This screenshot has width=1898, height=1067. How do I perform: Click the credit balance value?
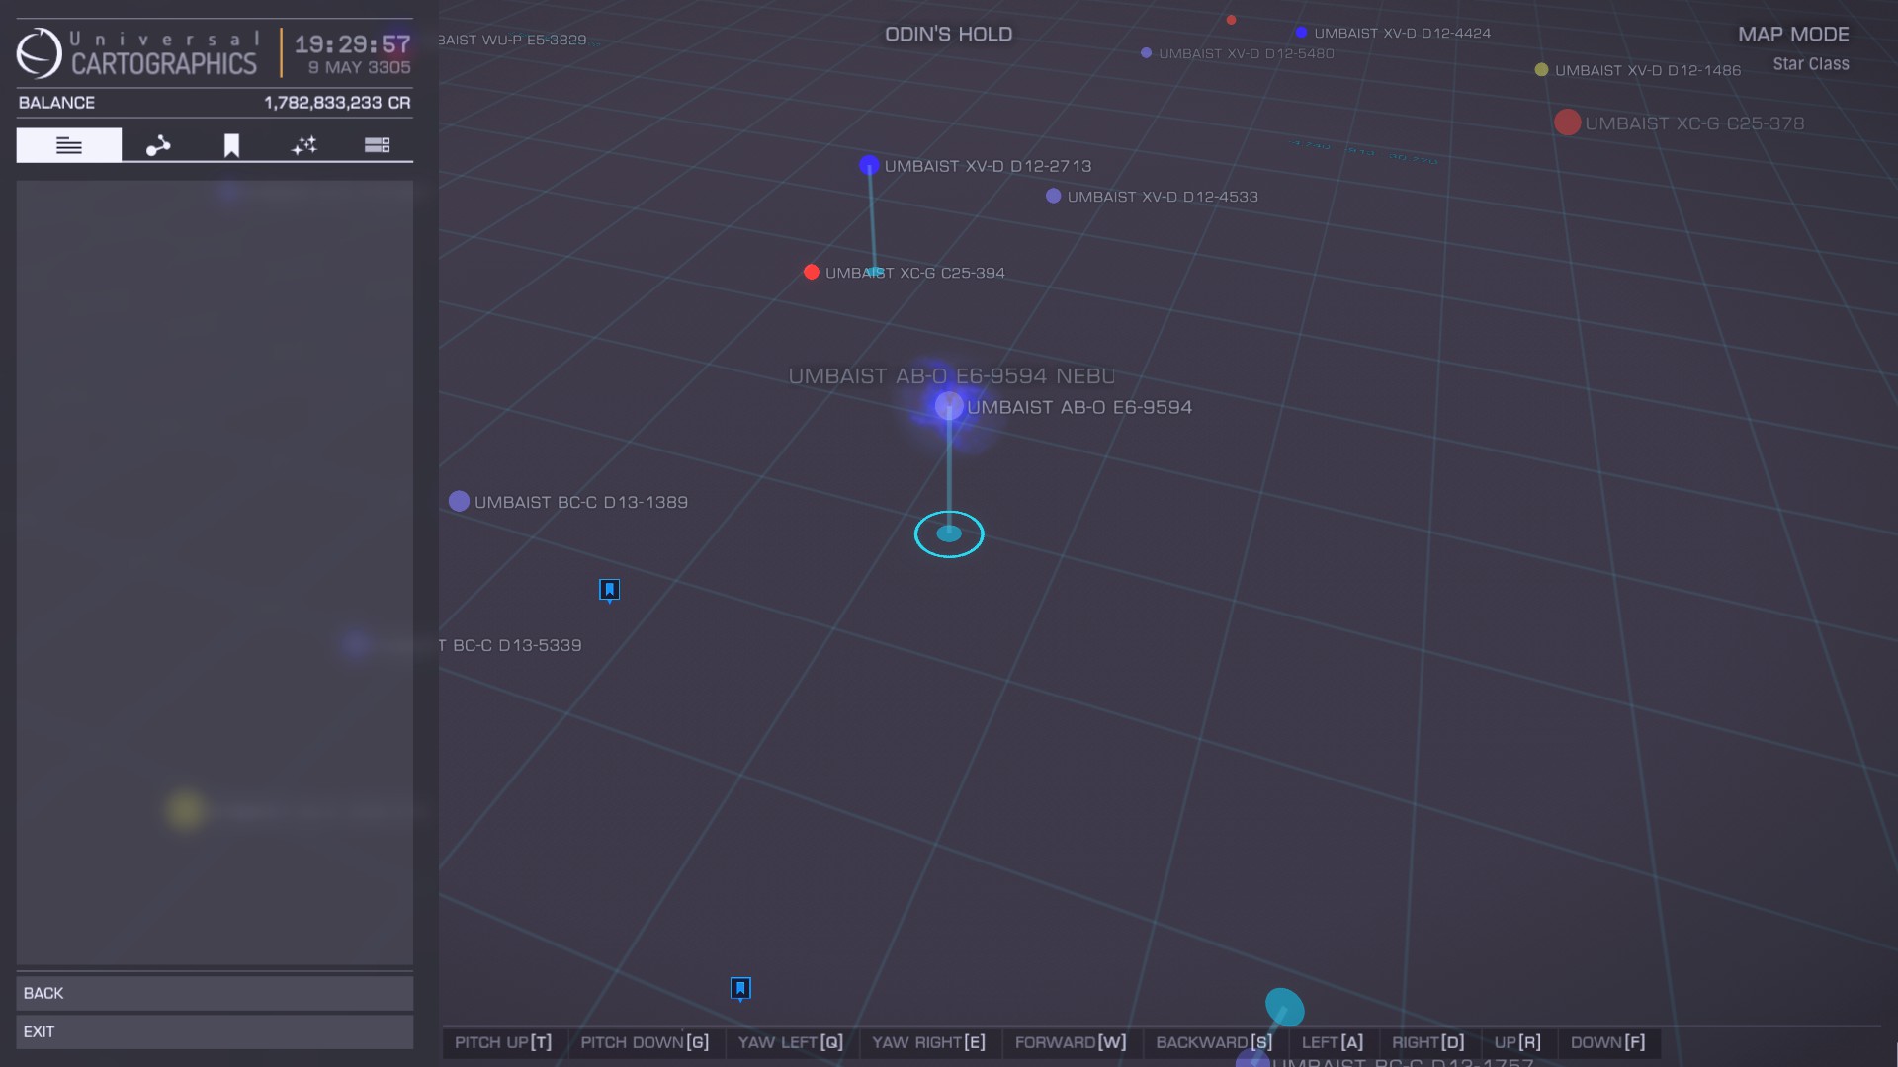point(337,103)
